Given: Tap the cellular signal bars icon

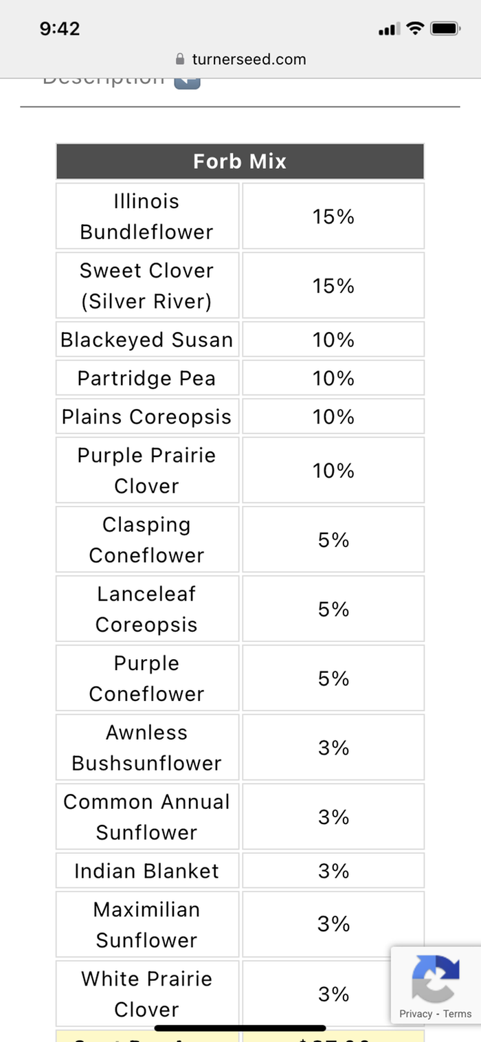Looking at the screenshot, I should (389, 29).
